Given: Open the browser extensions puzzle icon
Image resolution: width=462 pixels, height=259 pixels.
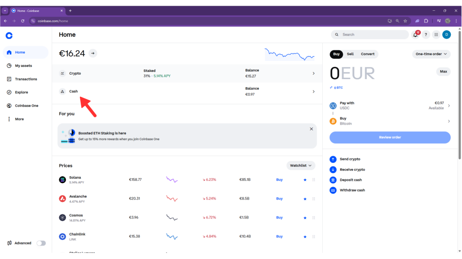Looking at the screenshot, I should point(426,21).
